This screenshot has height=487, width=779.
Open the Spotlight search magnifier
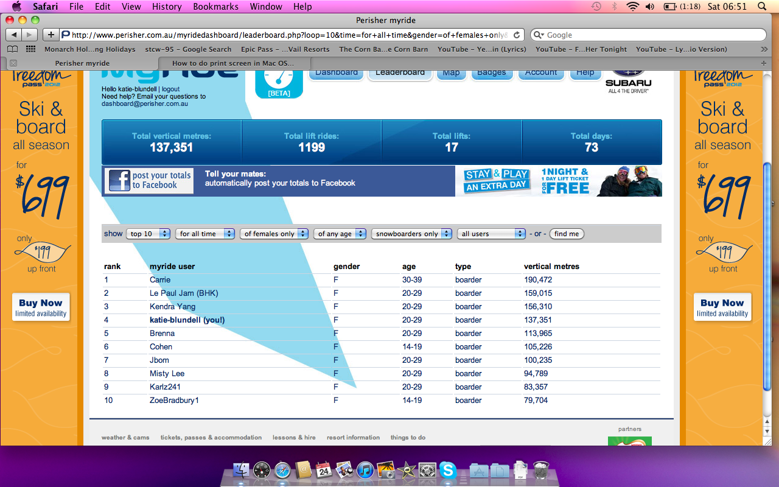[762, 7]
